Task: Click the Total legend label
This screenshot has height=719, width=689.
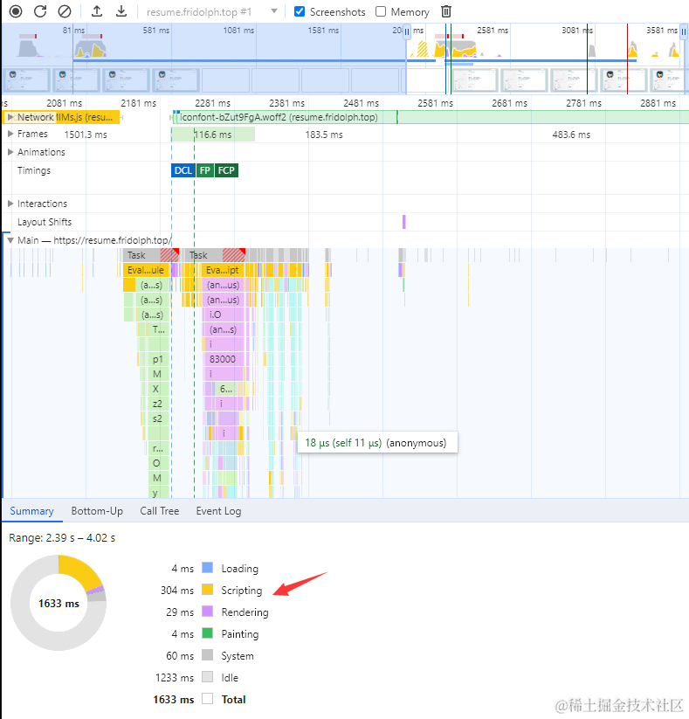Action: (233, 700)
